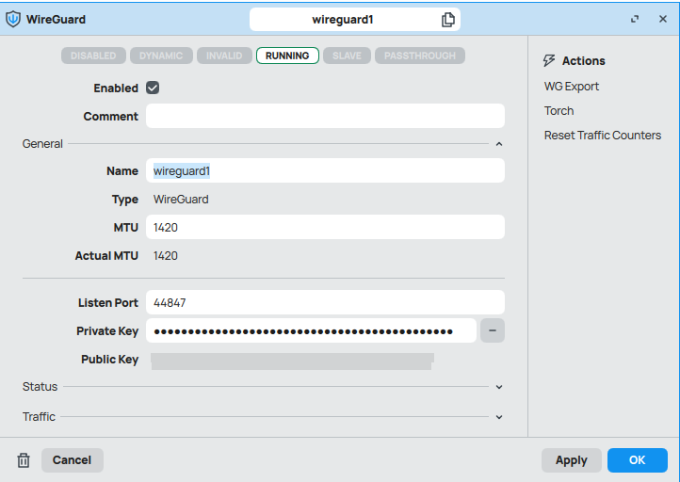Click the copy icon beside wireguard1 title
This screenshot has height=482, width=680.
click(x=448, y=19)
